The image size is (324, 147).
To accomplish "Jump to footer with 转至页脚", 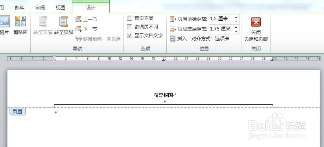I will point(64,25).
